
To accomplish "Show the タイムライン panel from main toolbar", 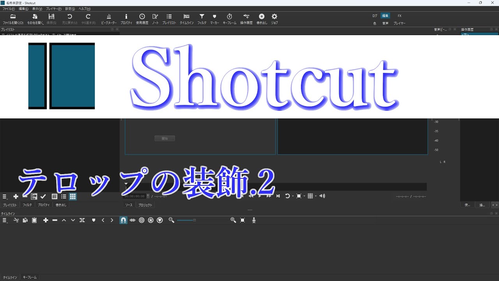I will coord(186,19).
